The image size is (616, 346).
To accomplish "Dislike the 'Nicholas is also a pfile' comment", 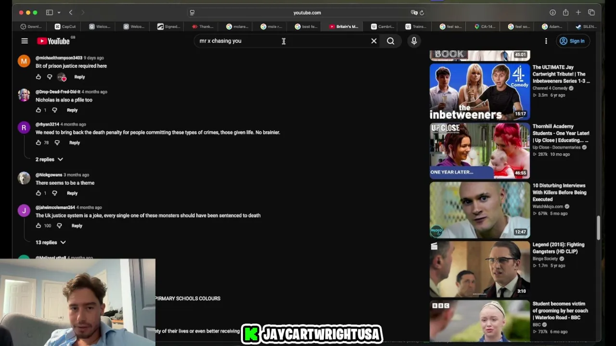I will 54,110.
